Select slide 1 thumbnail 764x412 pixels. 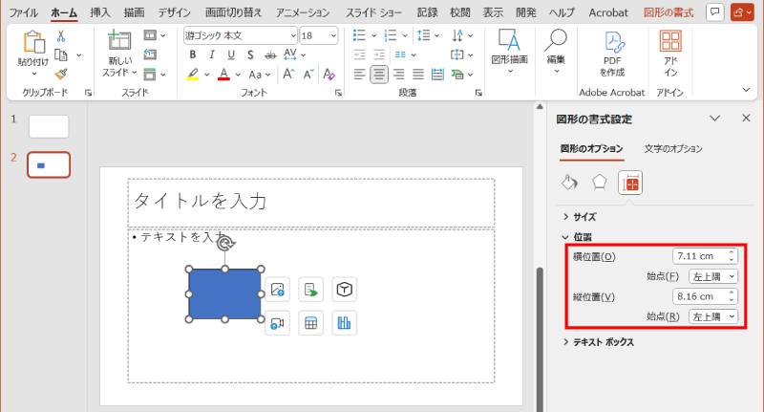[49, 127]
